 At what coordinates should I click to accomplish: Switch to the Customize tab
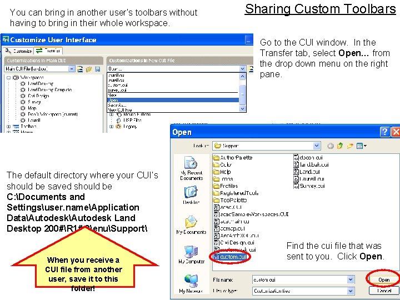pyautogui.click(x=18, y=51)
